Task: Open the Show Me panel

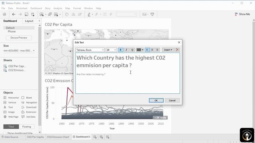Action: click(x=242, y=14)
